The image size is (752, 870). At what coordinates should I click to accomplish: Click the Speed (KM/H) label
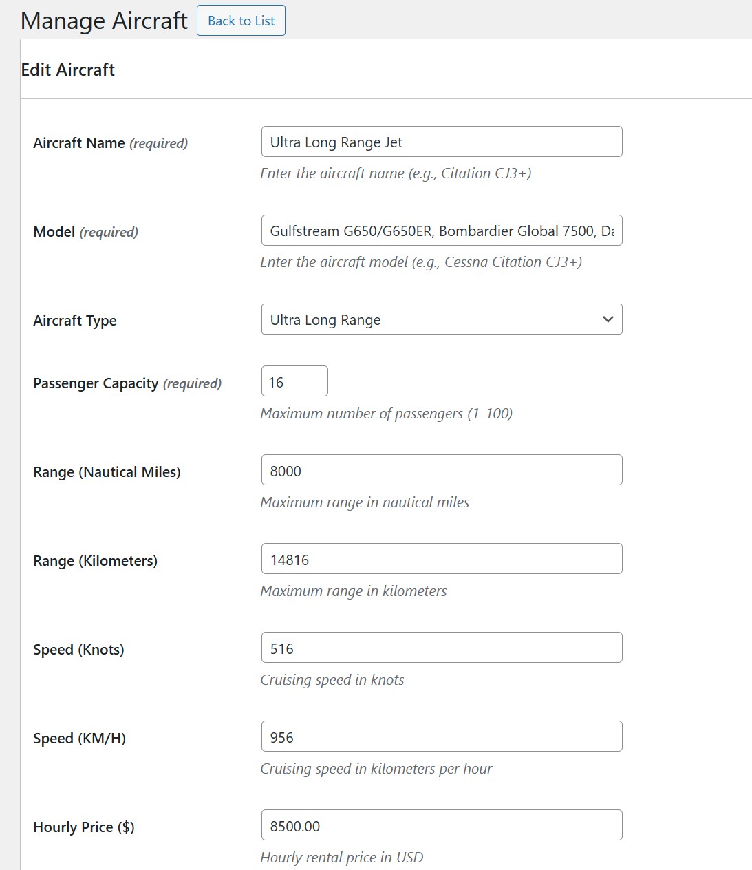[79, 739]
